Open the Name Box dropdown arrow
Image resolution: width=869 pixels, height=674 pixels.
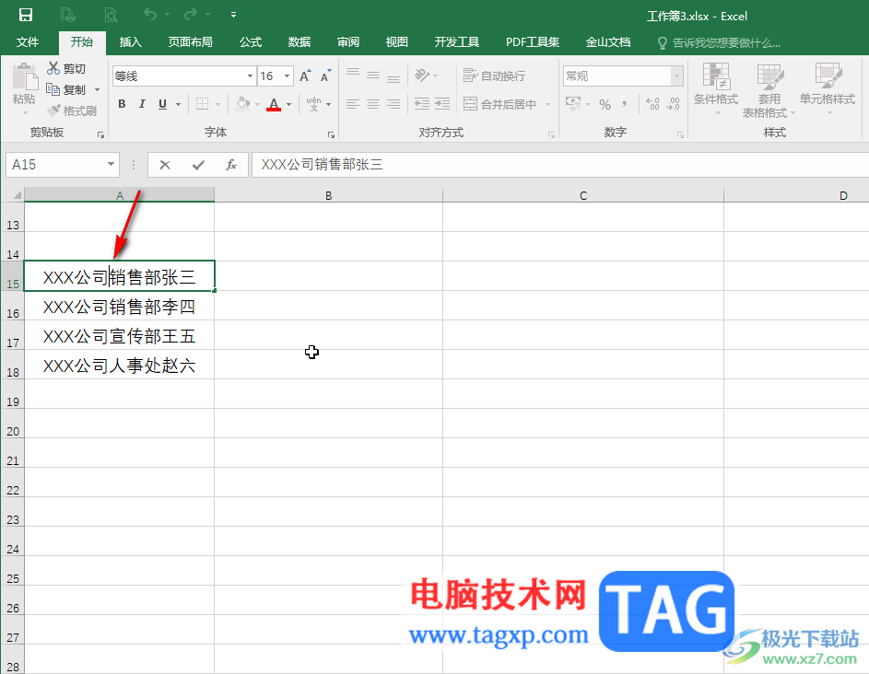point(111,165)
